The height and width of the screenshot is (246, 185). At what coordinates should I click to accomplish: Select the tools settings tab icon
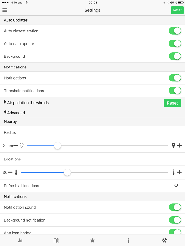(x=164, y=240)
